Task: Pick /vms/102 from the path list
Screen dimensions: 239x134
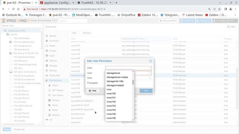Action: click(x=119, y=102)
